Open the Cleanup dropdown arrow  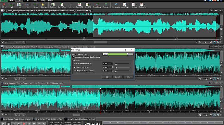coord(46,5)
